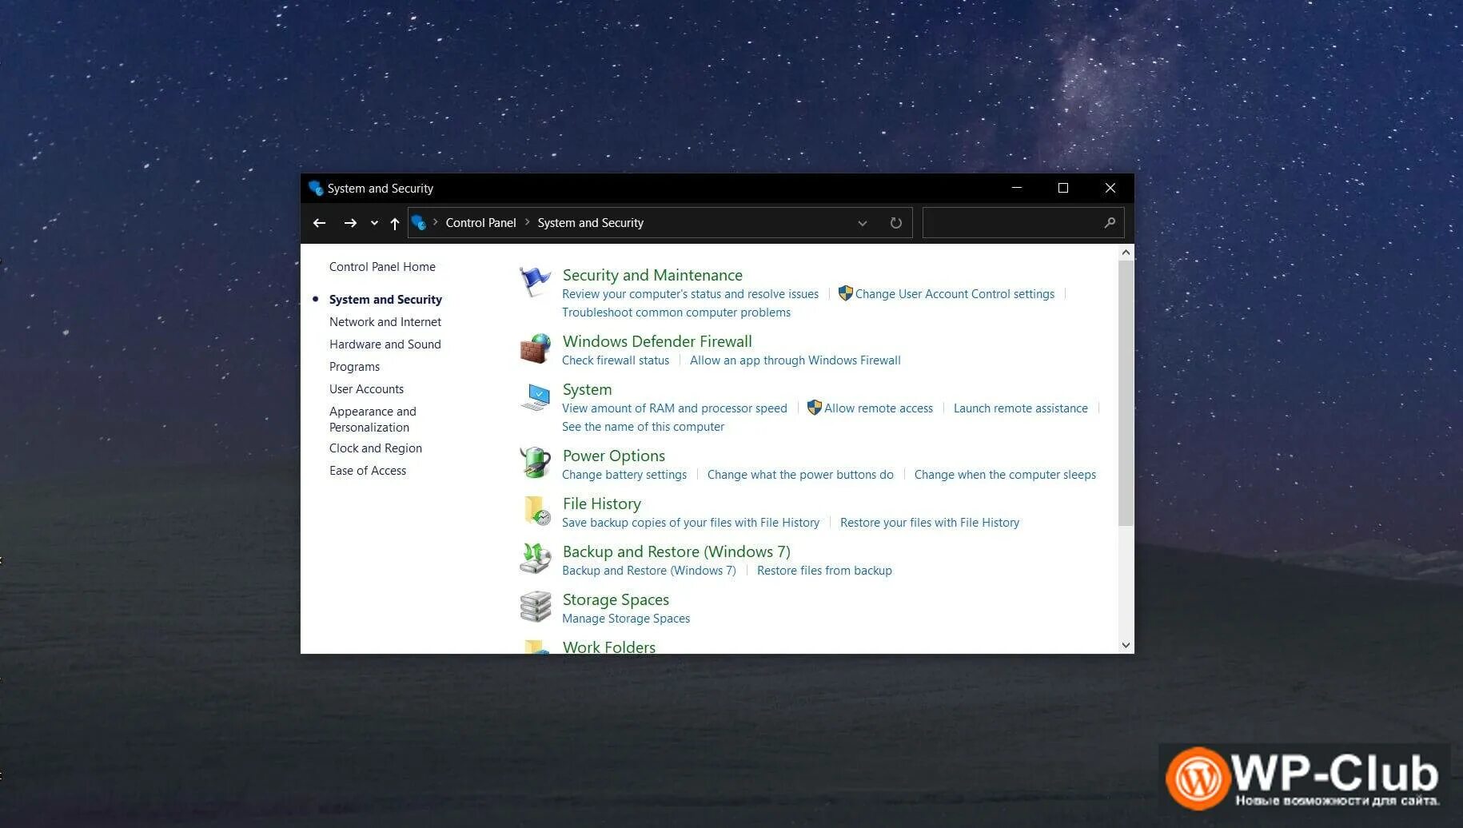Click Allow an app through Windows Firewall
The width and height of the screenshot is (1463, 828).
click(x=795, y=360)
